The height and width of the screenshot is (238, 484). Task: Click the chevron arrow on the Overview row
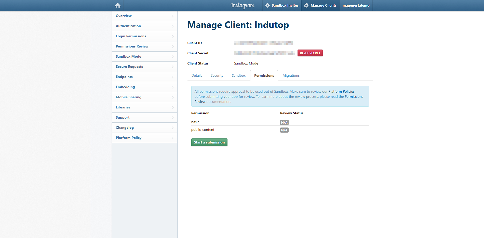(173, 16)
